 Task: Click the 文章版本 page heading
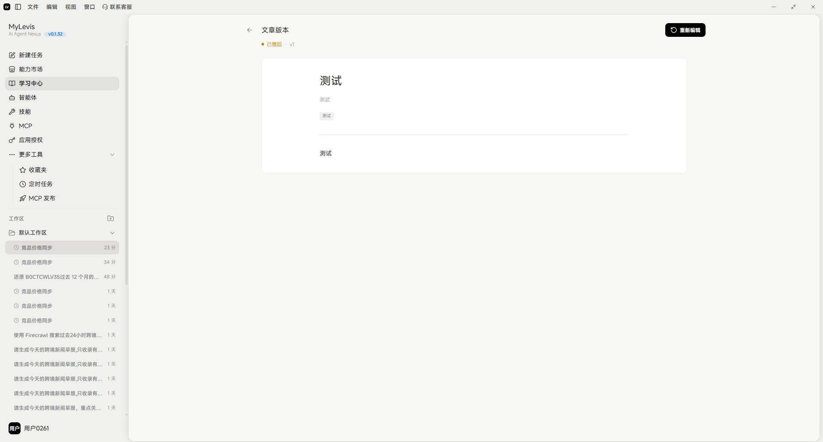[275, 30]
